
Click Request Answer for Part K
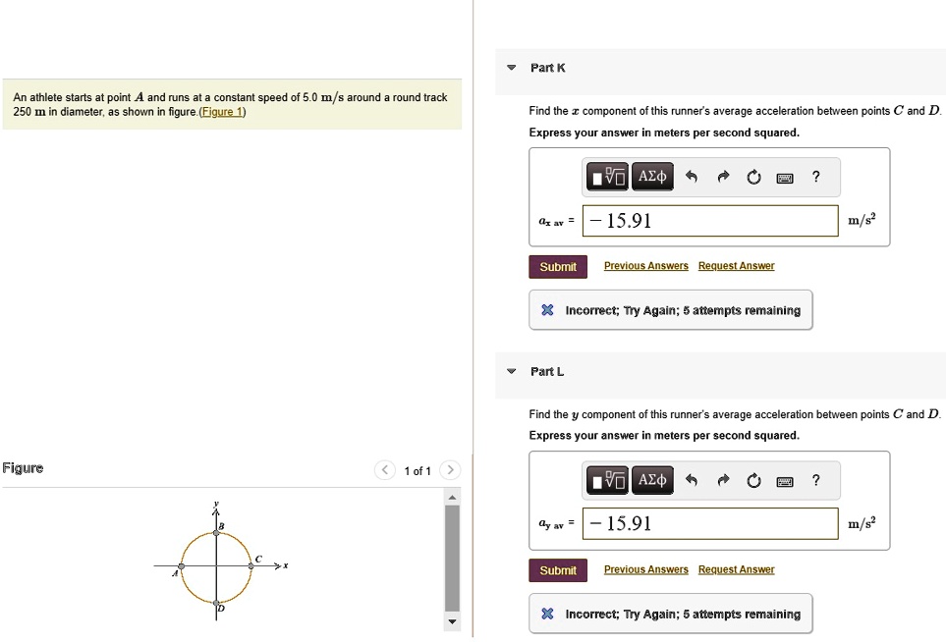[x=736, y=265]
